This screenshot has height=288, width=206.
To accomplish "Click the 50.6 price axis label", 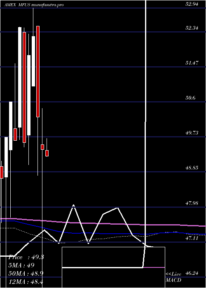I will click(190, 98).
